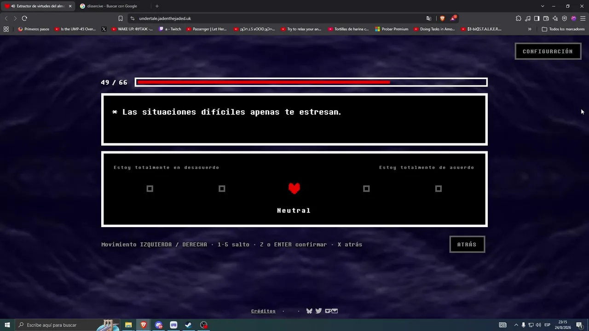Open 'a - Twitch' bookmark
The height and width of the screenshot is (331, 589).
(x=170, y=29)
